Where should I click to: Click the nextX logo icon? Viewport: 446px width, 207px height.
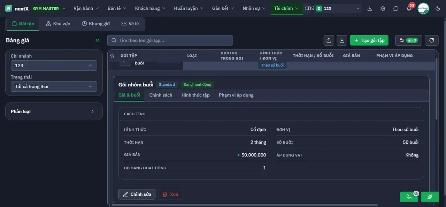tap(9, 8)
